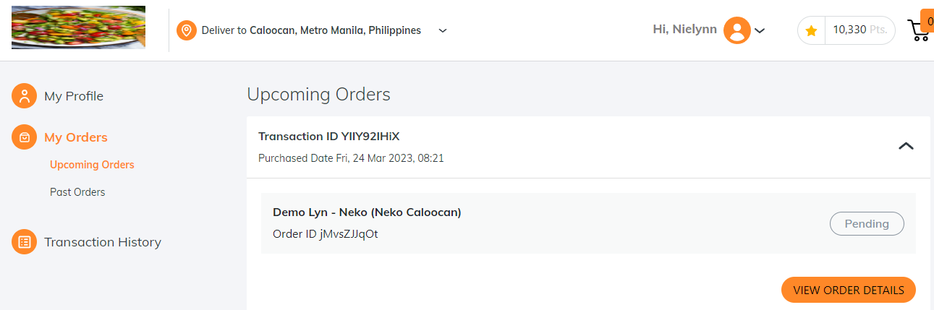Open the shopping cart icon

click(918, 30)
